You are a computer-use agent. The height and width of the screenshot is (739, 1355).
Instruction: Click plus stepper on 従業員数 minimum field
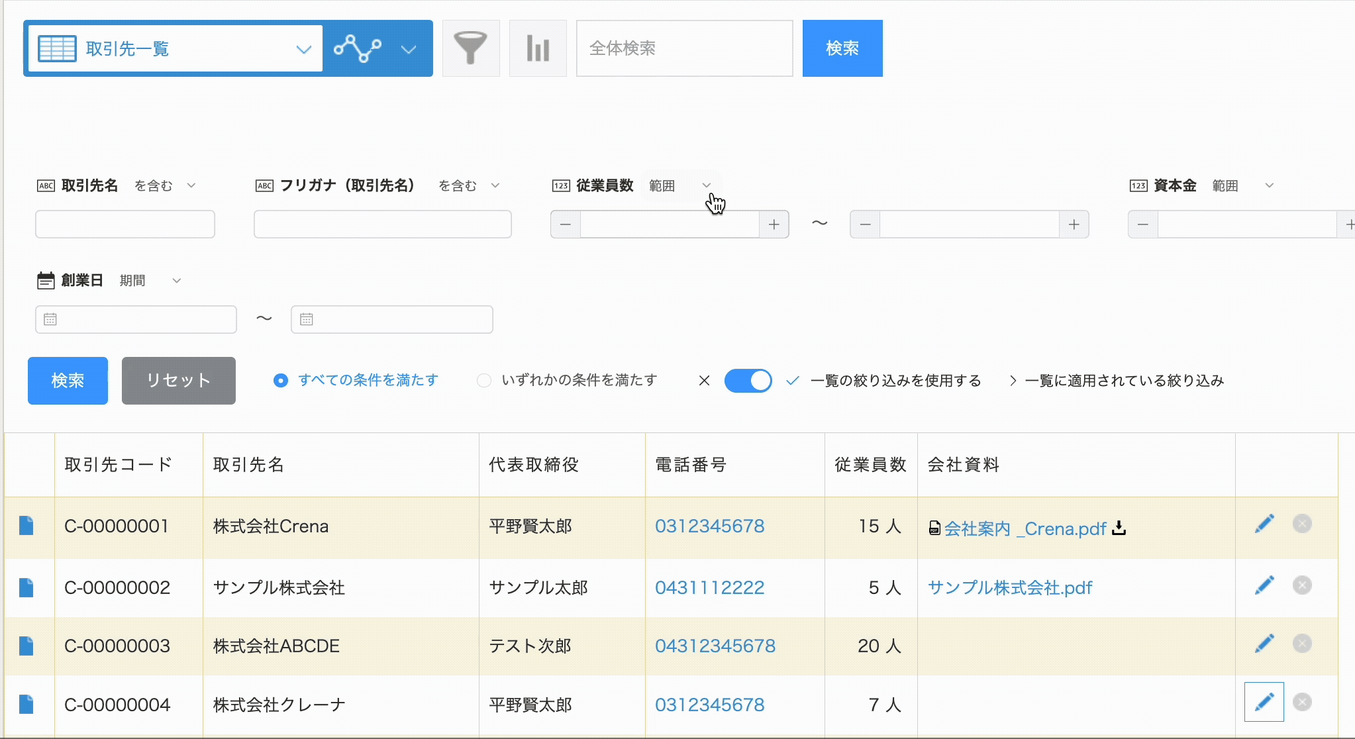point(774,224)
